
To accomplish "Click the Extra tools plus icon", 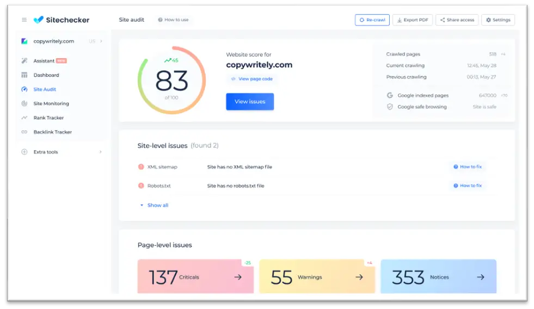I will coord(24,152).
